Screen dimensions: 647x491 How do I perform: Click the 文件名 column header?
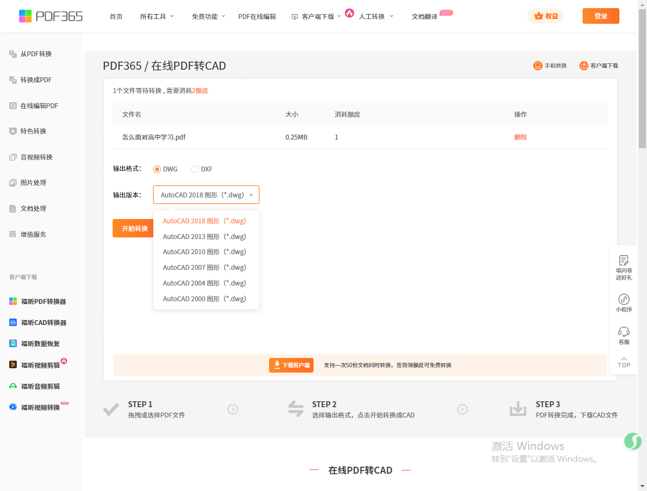pos(132,115)
